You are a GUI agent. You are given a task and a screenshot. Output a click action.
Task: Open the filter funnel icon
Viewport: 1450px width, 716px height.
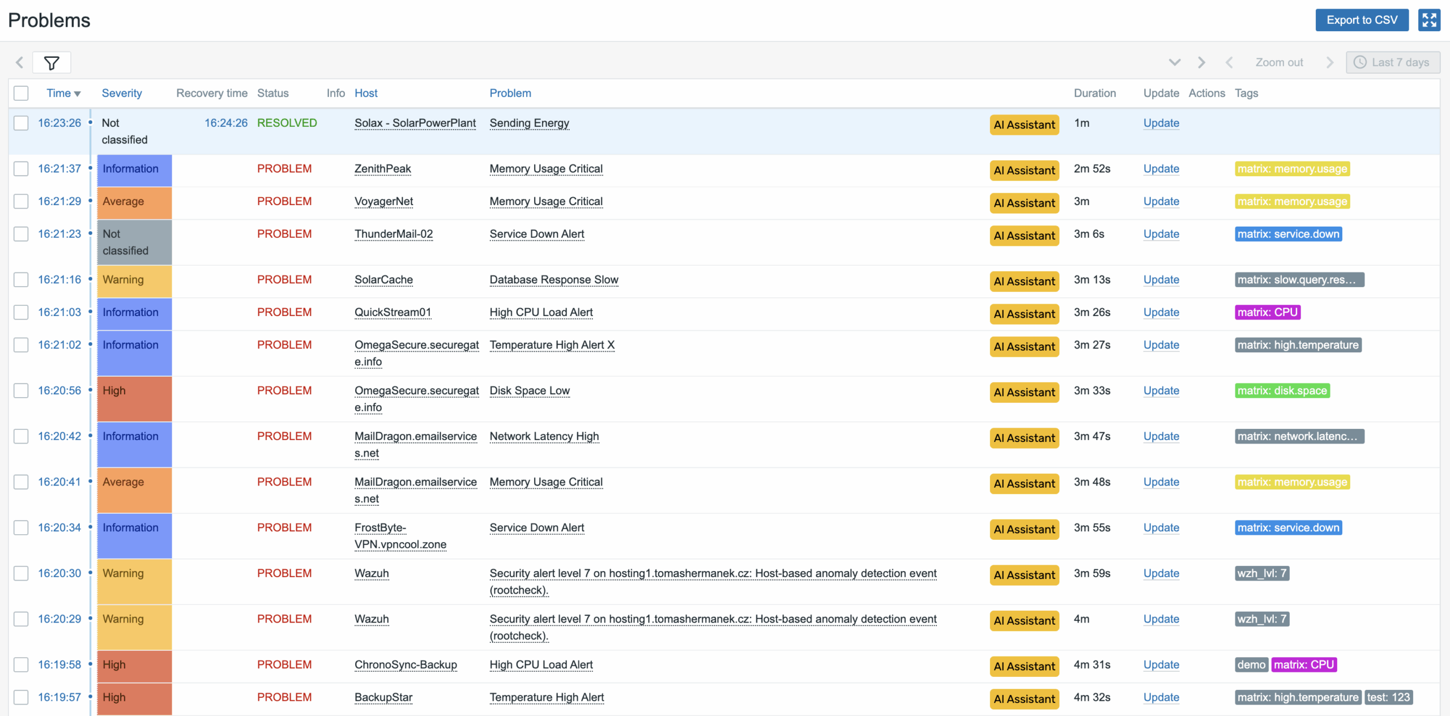click(52, 63)
